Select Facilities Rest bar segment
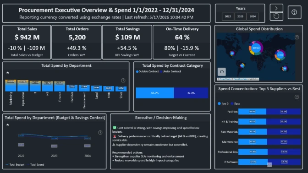The height and width of the screenshot is (173, 308). coord(283,112)
